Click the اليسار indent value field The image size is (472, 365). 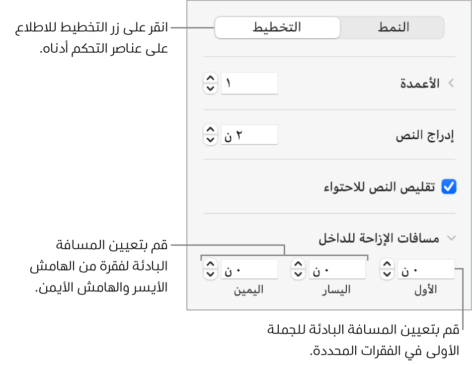click(336, 269)
